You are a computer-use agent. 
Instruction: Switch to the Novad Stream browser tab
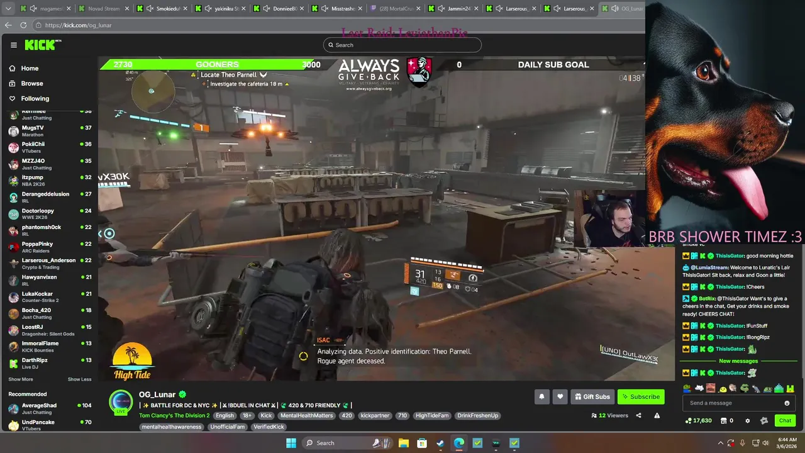[x=103, y=9]
